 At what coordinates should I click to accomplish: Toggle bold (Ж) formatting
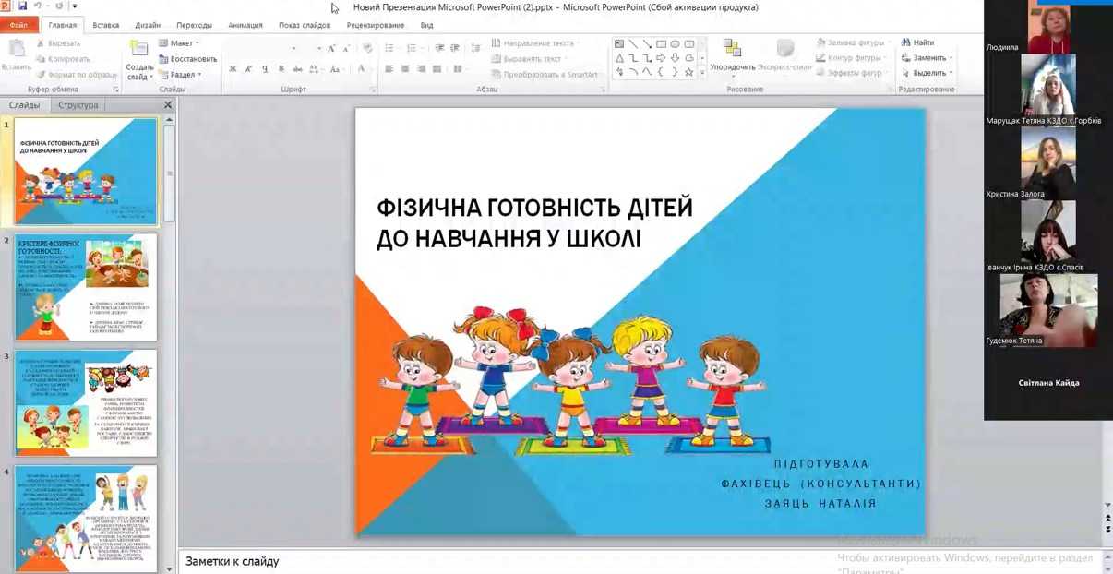[233, 69]
